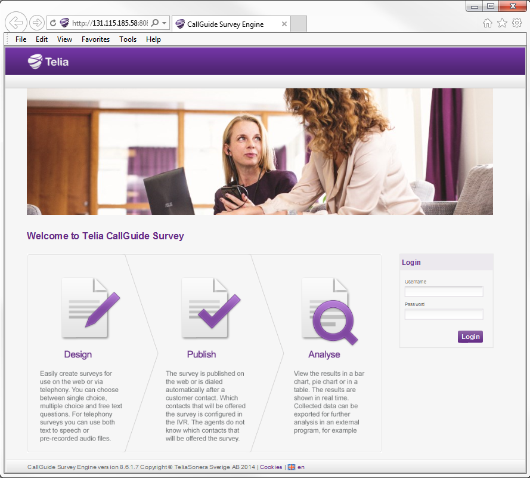Screen dimensions: 530x478
Task: Open the Help menu
Action: 153,39
